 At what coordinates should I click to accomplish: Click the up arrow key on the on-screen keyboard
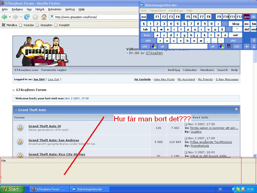[x=254, y=40]
